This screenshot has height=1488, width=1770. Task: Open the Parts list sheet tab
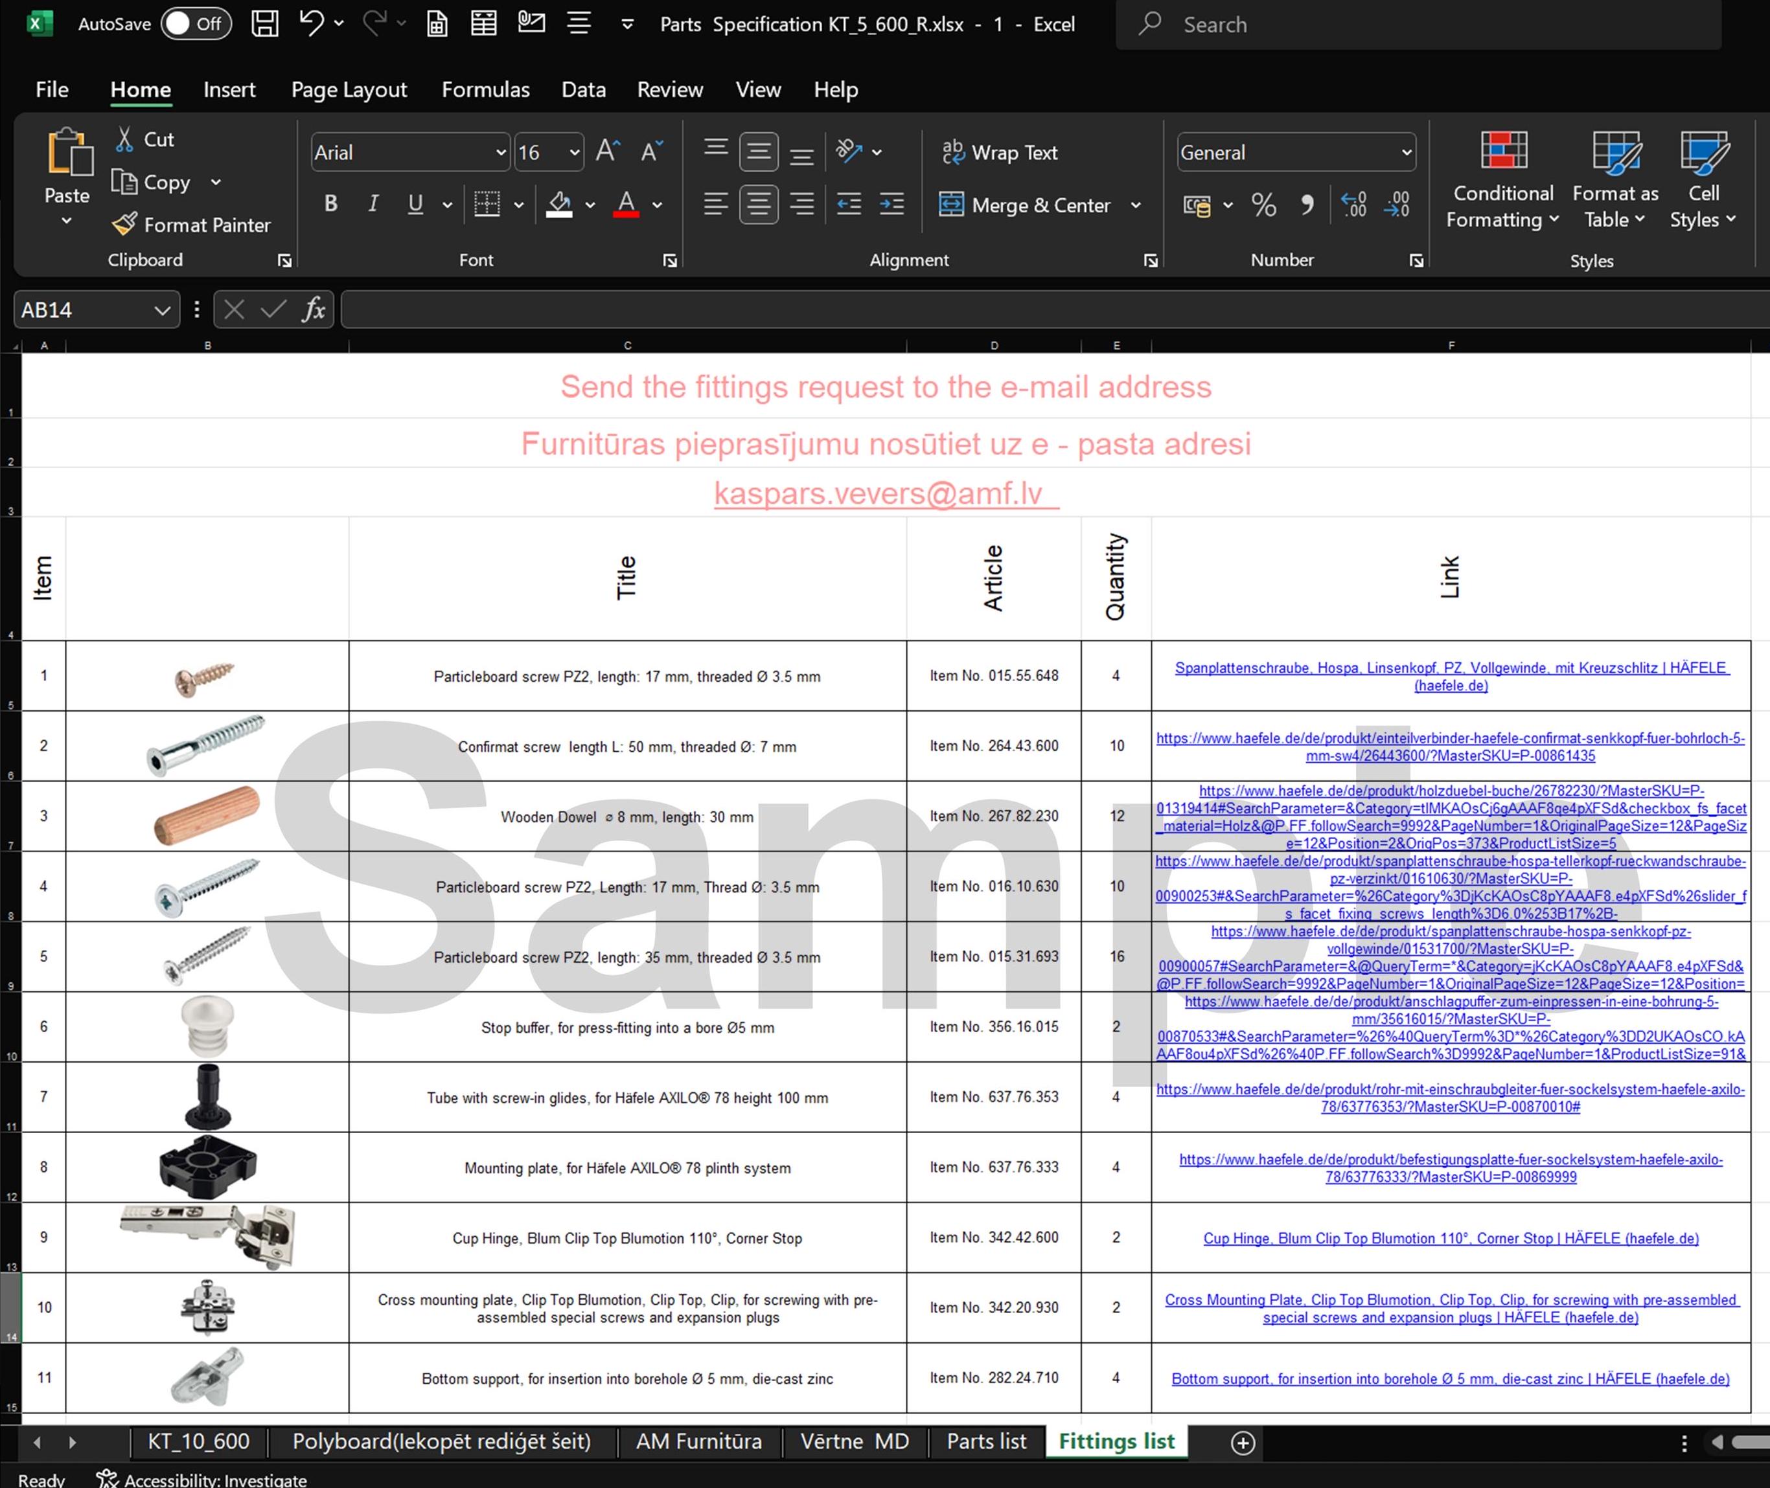tap(987, 1441)
